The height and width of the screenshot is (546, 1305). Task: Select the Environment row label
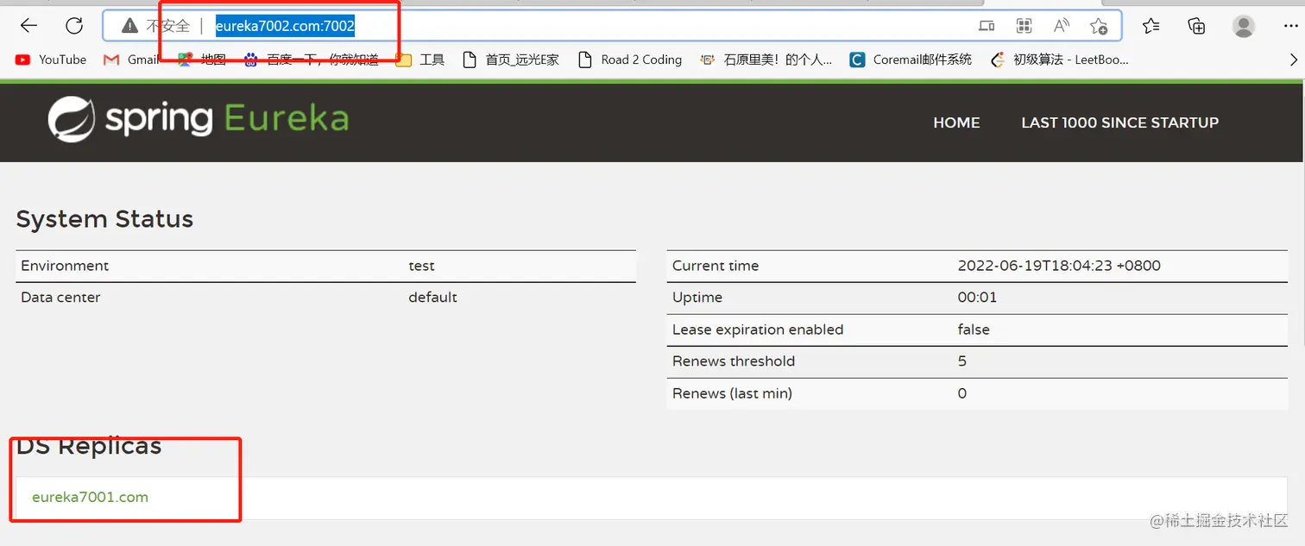click(65, 266)
